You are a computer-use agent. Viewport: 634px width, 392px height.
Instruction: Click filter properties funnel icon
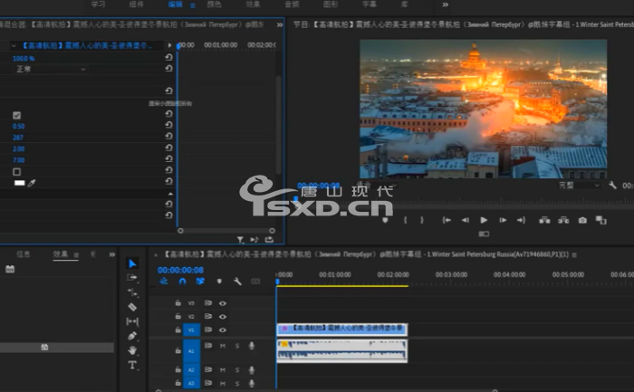coord(240,240)
